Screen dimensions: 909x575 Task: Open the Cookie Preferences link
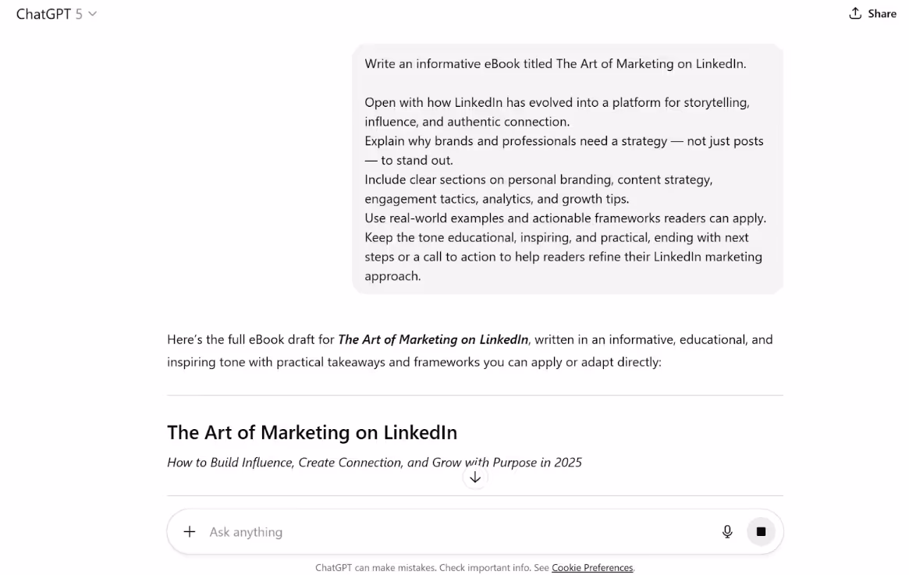[x=592, y=568]
